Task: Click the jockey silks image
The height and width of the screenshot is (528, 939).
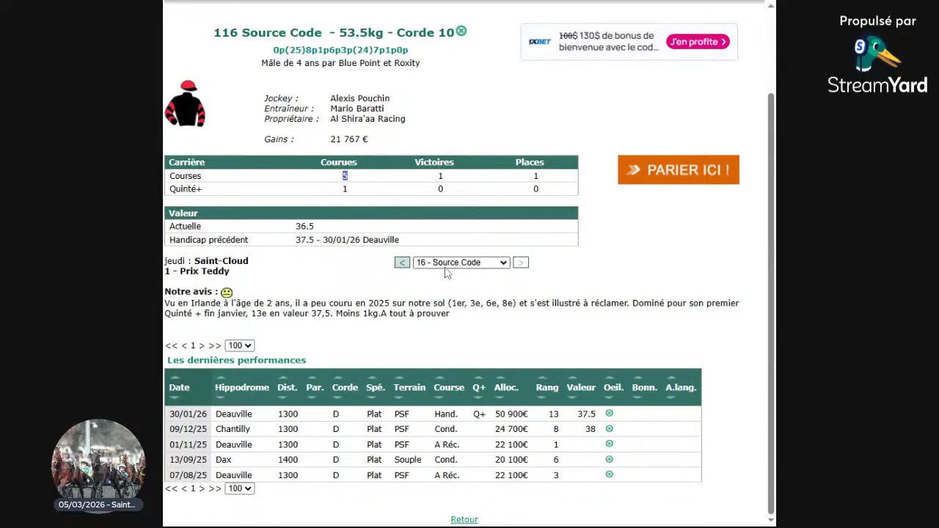Action: pos(185,103)
